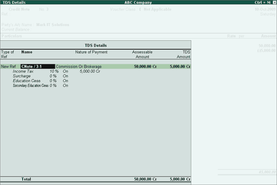Click the TDS Amount column header

coord(183,54)
